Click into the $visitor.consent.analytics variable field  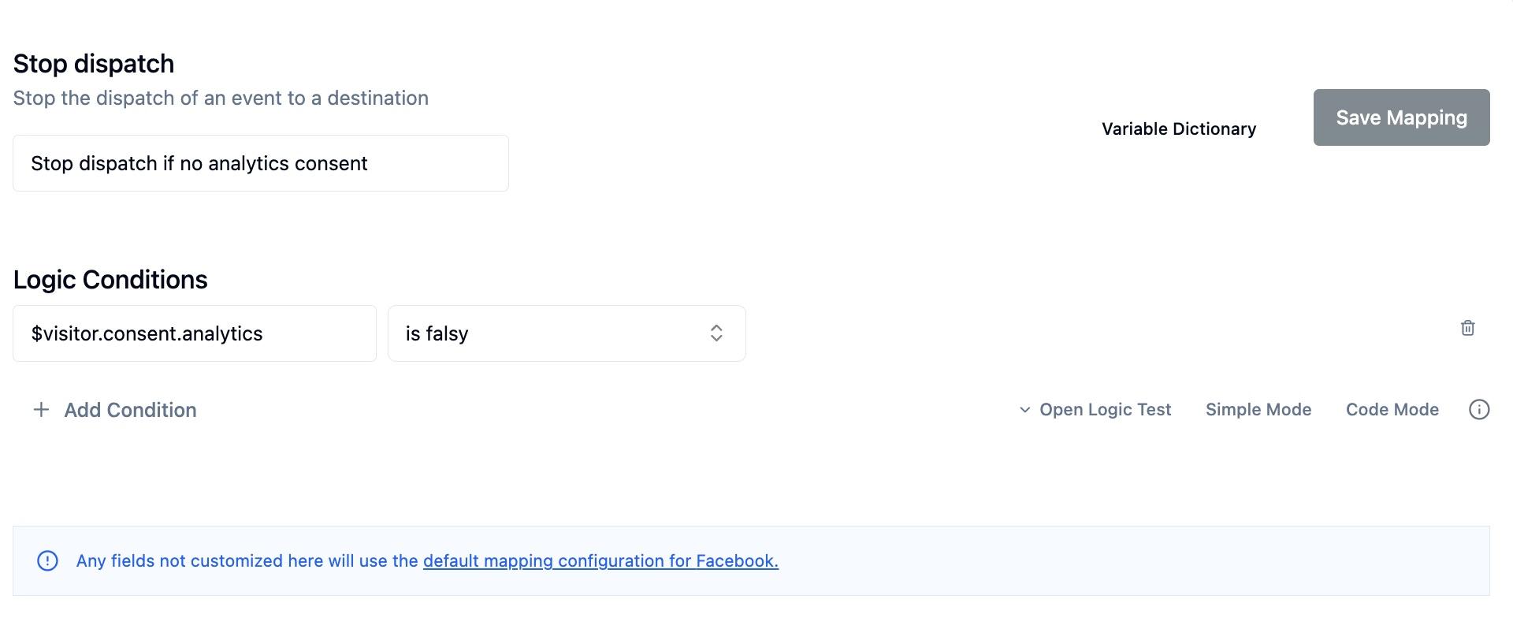tap(195, 333)
